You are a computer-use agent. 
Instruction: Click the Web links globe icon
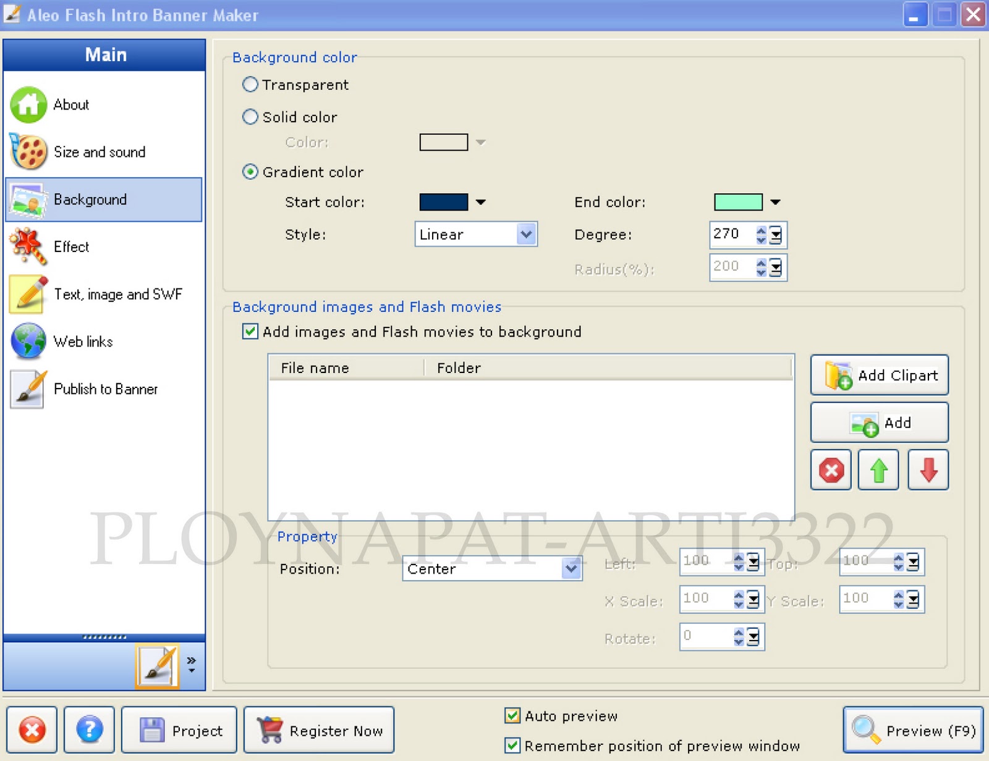click(28, 341)
